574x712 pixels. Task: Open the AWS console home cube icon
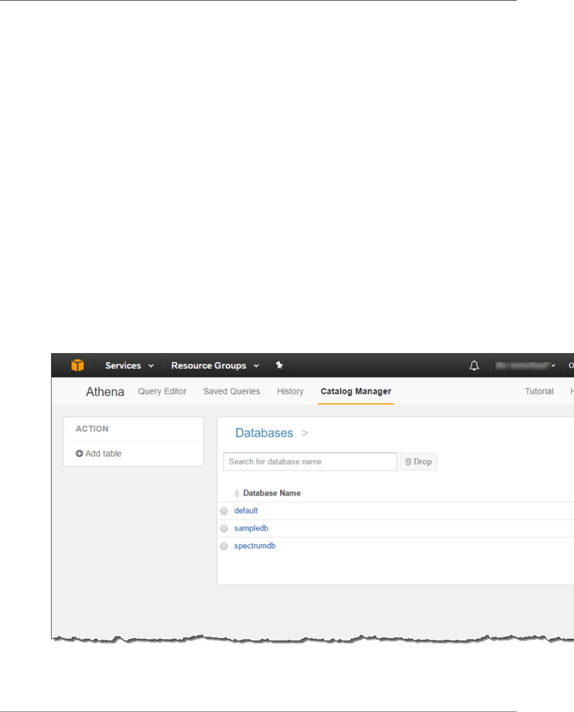pos(78,365)
